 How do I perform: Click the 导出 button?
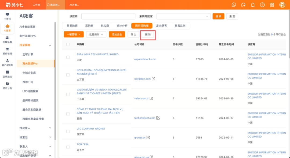(133, 34)
